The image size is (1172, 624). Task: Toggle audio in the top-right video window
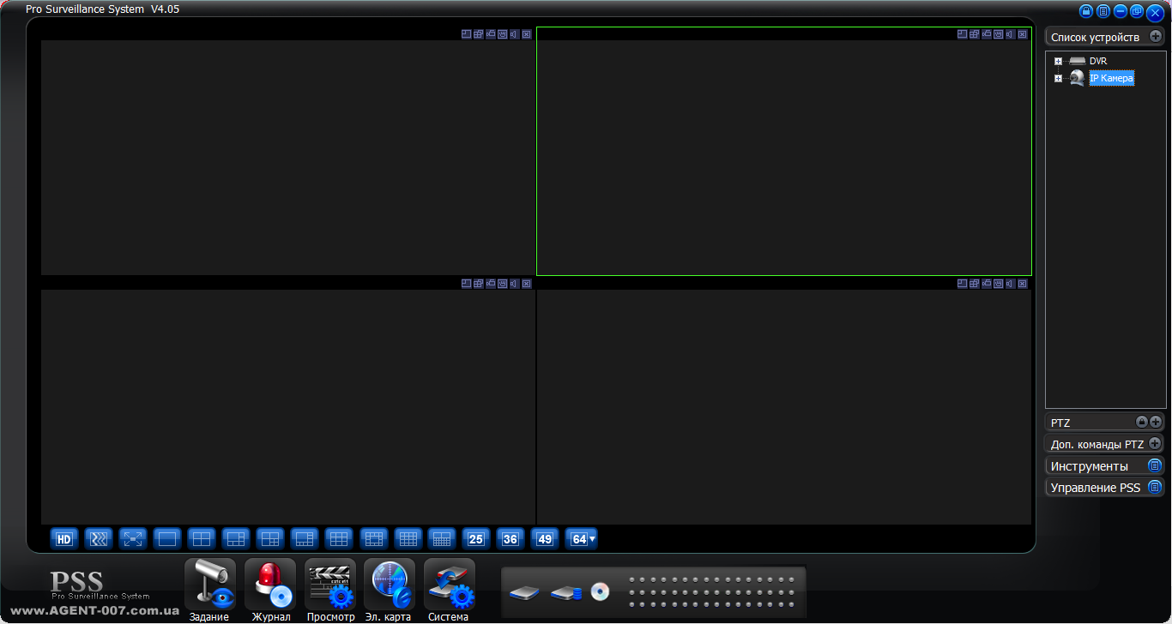[1011, 34]
